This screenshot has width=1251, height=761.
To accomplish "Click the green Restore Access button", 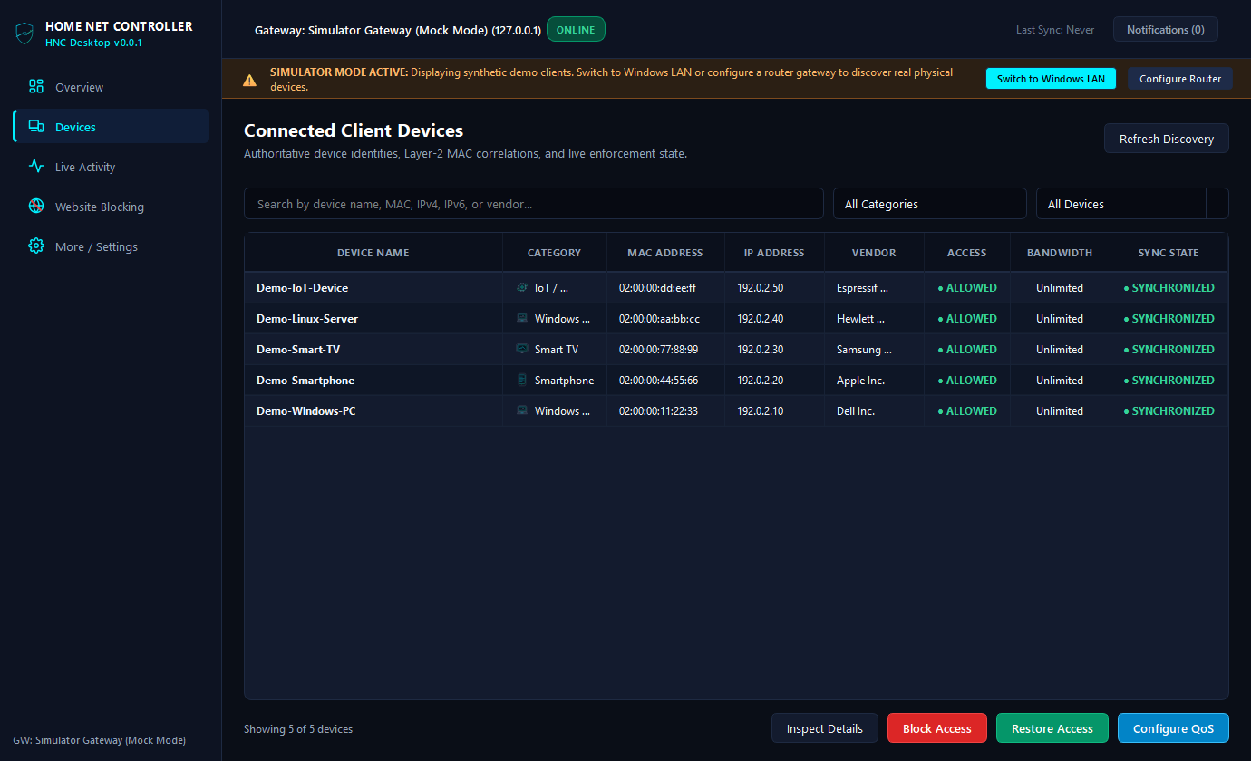I will tap(1052, 728).
